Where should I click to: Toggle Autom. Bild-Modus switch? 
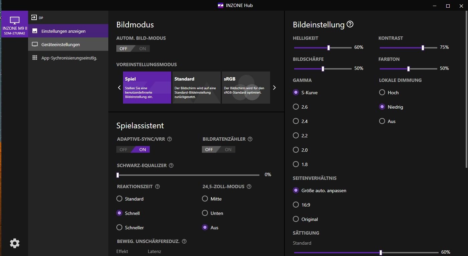click(133, 48)
